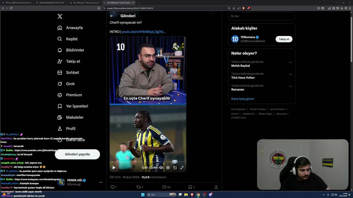Open the Windows Start menu
The width and height of the screenshot is (353, 198).
point(143,195)
